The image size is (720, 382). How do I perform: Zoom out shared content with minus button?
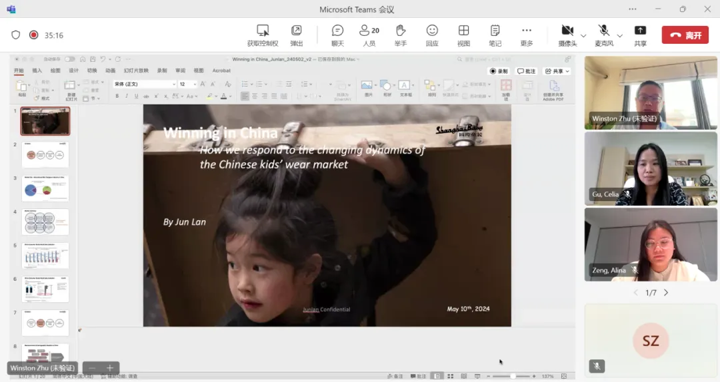tap(92, 368)
